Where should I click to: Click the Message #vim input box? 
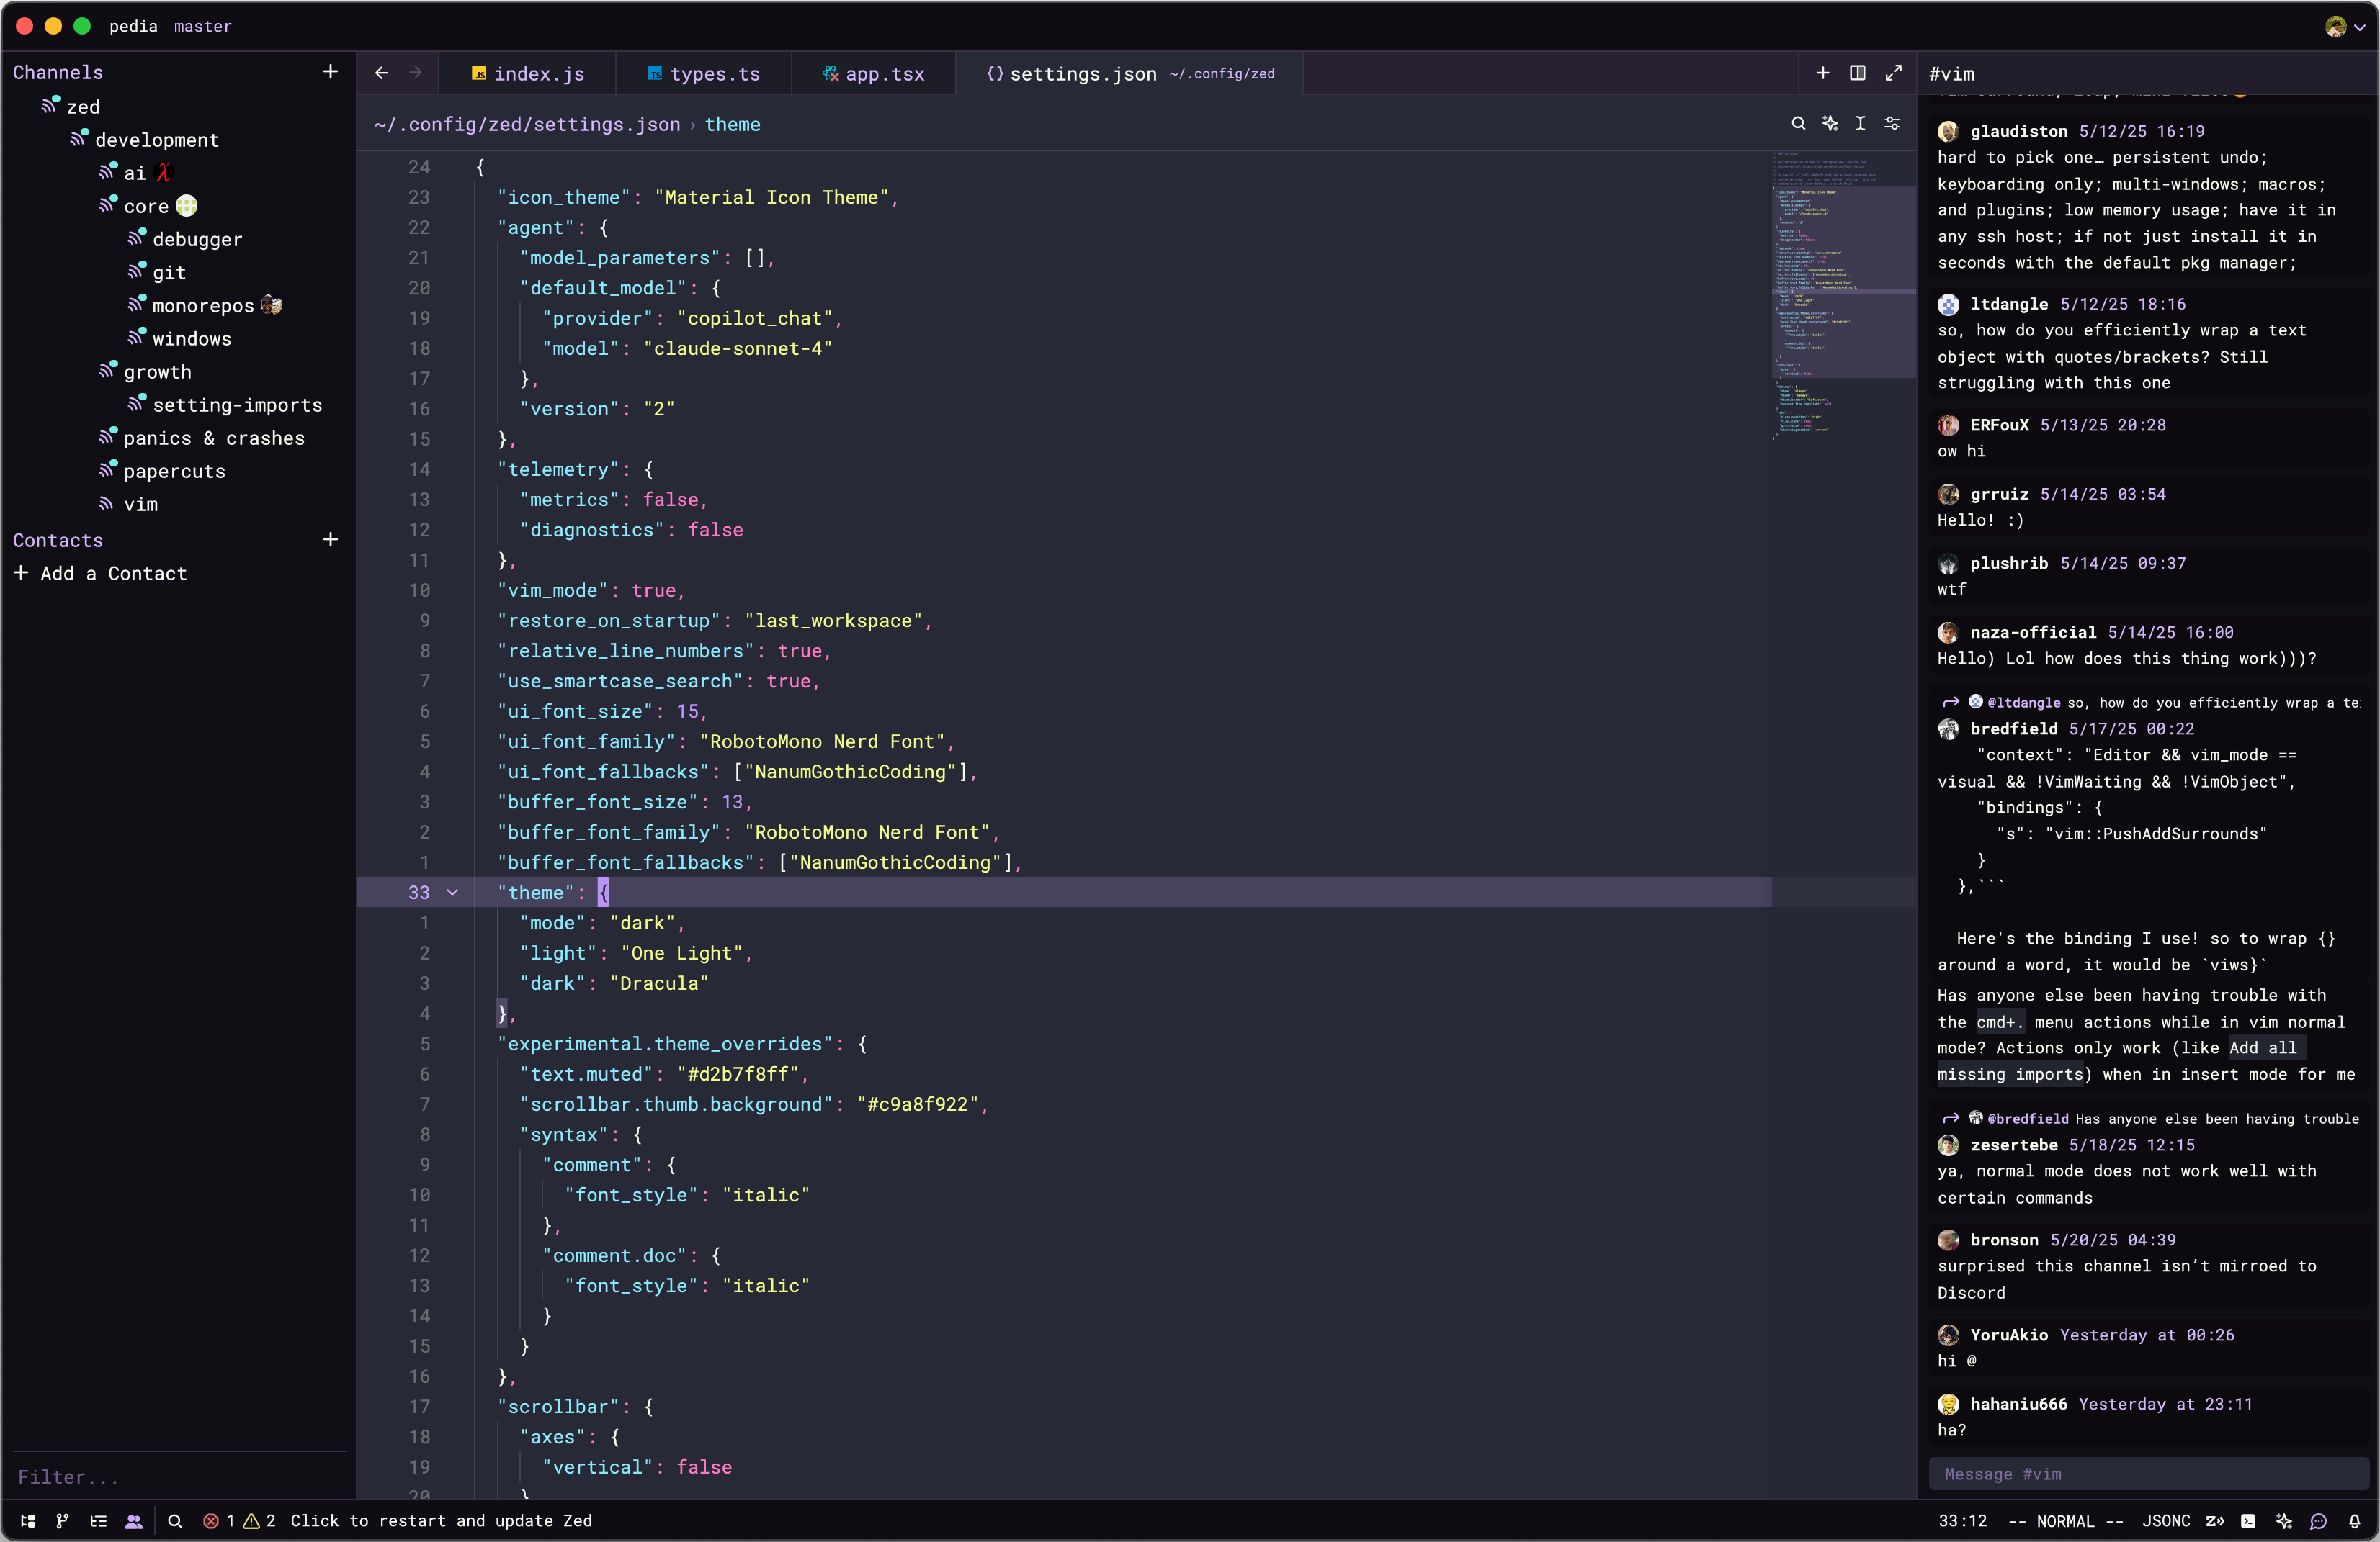pos(2148,1473)
